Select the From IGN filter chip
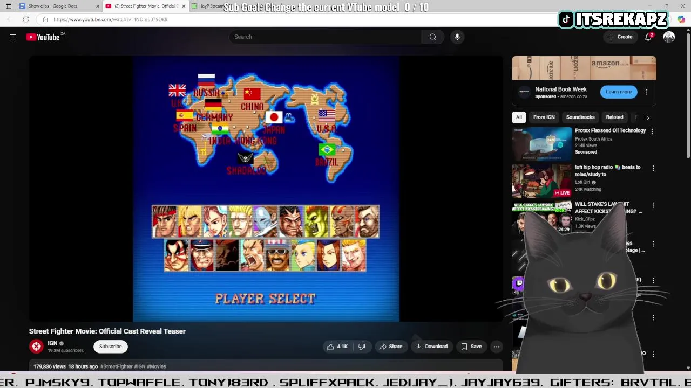The image size is (691, 388). point(544,117)
